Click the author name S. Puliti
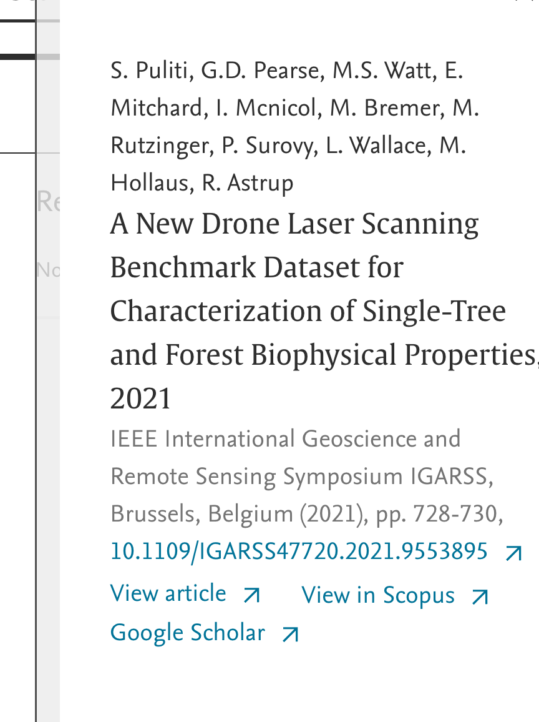This screenshot has width=539, height=722. [132, 71]
